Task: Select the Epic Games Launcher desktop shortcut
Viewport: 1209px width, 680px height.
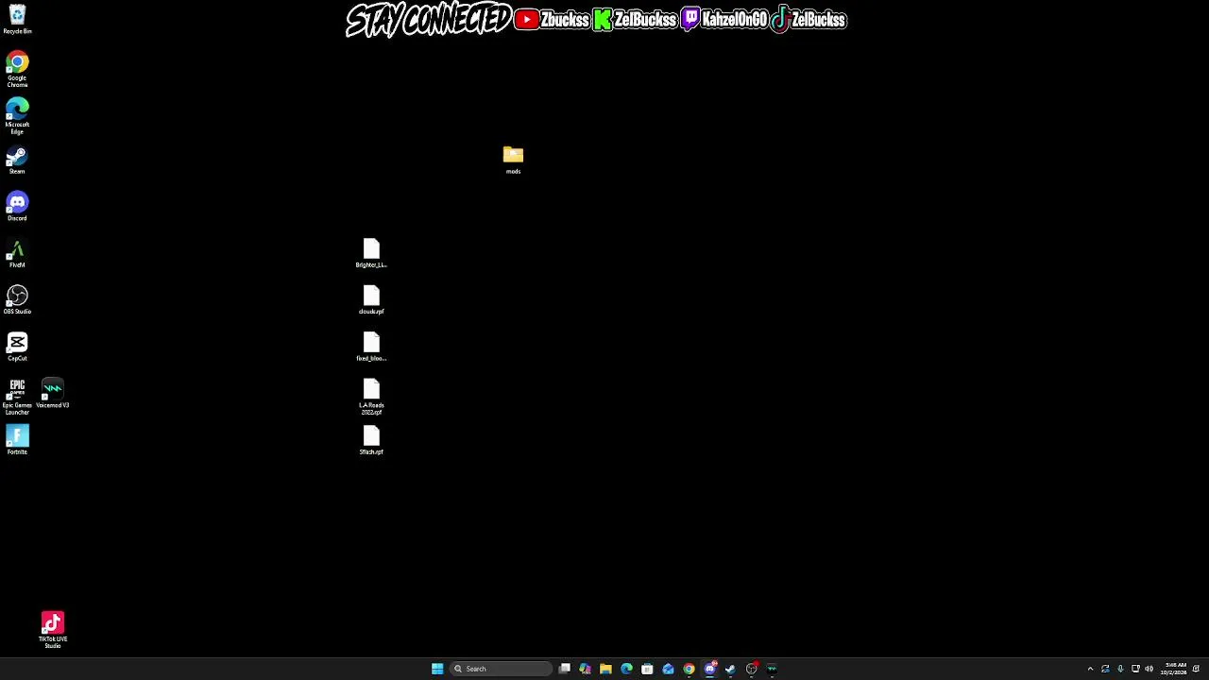Action: (x=17, y=397)
